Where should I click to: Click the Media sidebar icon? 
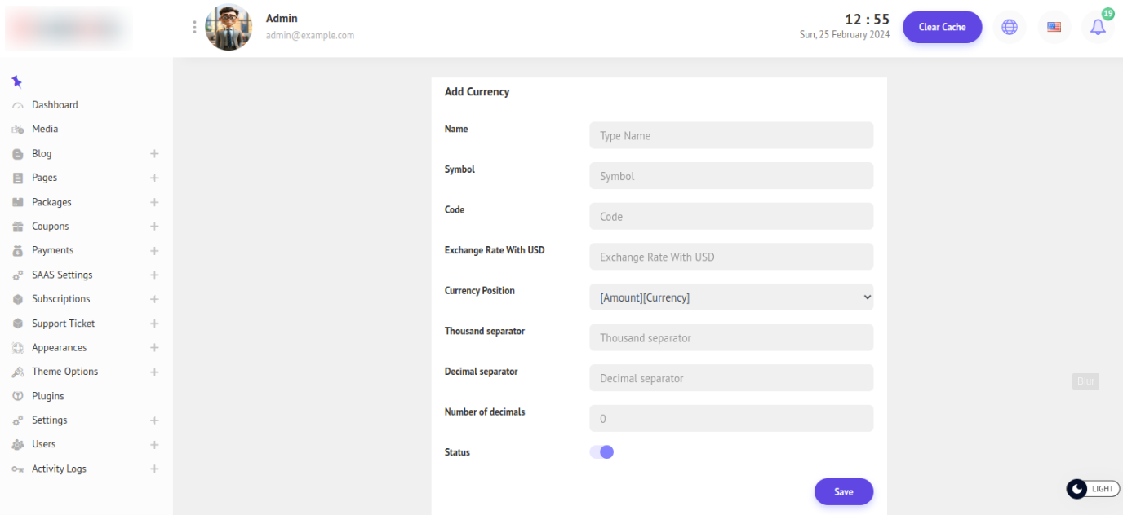(x=18, y=130)
